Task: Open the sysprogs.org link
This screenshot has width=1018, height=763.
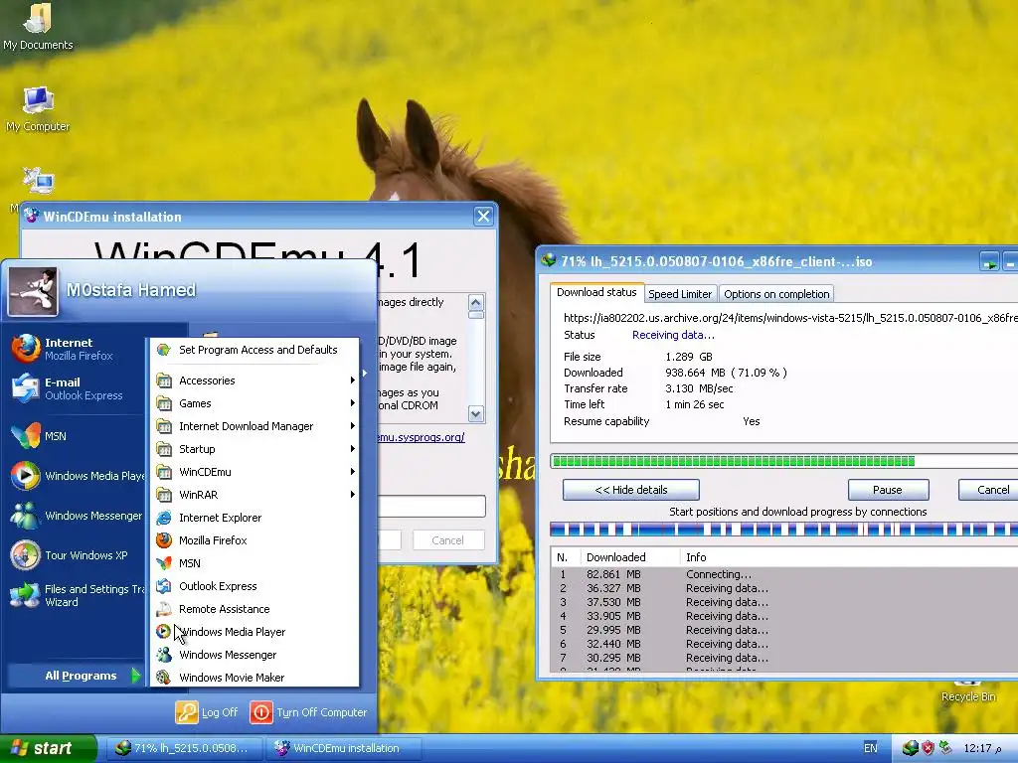Action: tap(422, 437)
